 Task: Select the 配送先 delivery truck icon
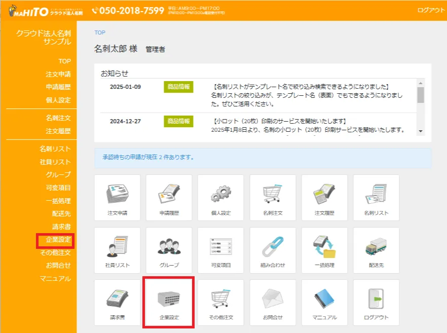click(x=376, y=250)
